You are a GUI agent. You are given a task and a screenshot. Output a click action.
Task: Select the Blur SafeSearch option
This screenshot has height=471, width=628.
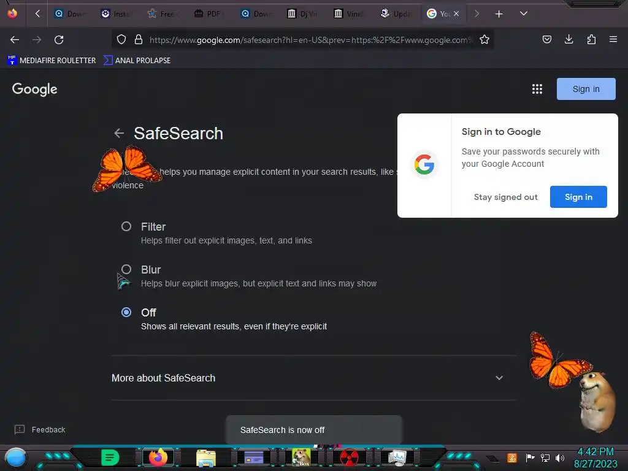tap(126, 269)
